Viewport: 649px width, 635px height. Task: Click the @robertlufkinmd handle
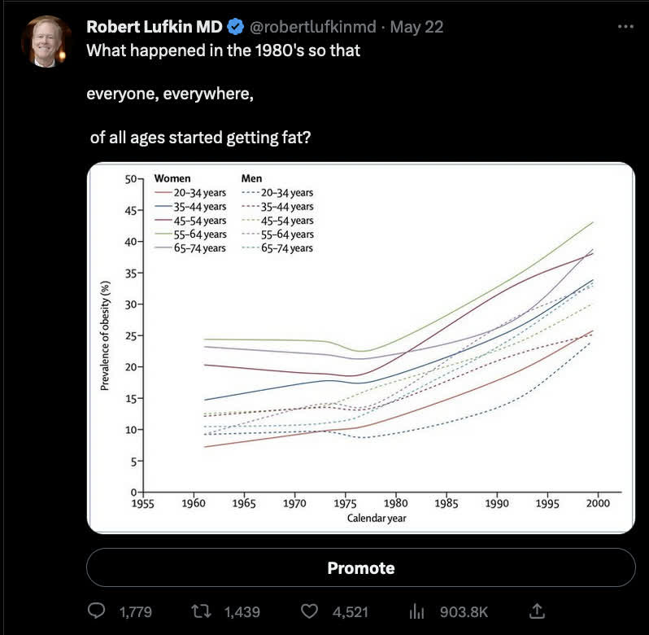[312, 27]
